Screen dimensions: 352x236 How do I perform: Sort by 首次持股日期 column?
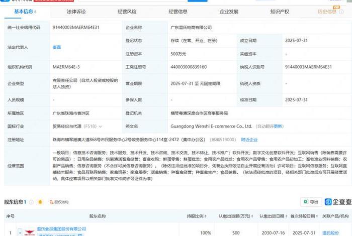(x=304, y=216)
